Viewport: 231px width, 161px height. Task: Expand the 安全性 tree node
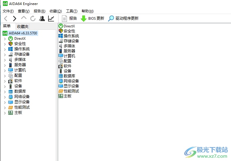click(x=5, y=44)
